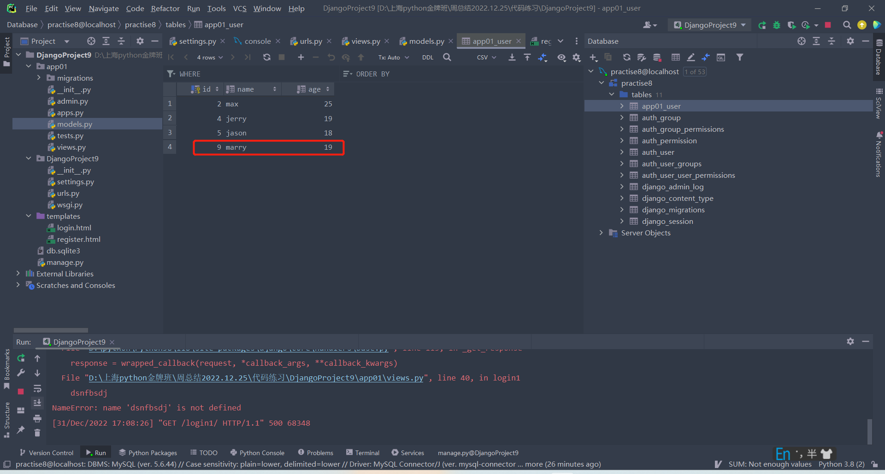Expand the migrations folder
The height and width of the screenshot is (474, 885).
[x=39, y=78]
